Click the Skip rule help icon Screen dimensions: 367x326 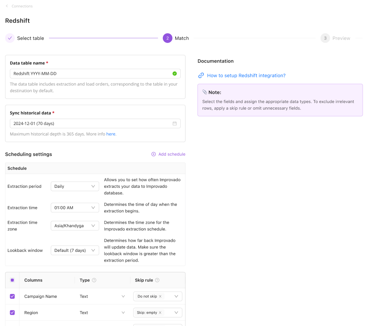point(157,280)
